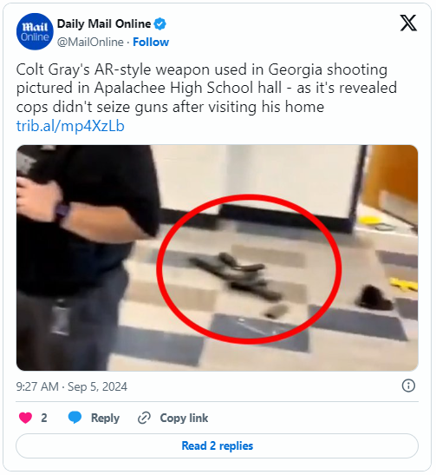Open the school hallway photo

tap(217, 258)
